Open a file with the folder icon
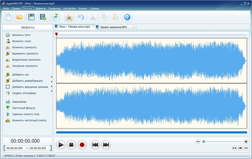Viewport: 252px width, 159px height. pyautogui.click(x=20, y=17)
